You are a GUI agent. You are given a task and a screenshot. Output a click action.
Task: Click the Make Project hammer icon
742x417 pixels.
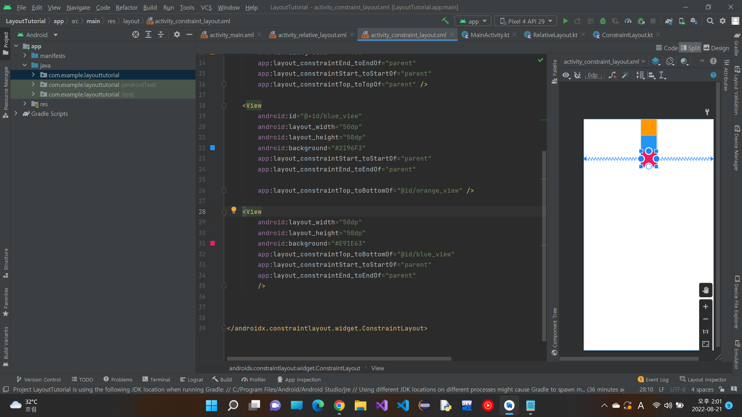coord(445,21)
